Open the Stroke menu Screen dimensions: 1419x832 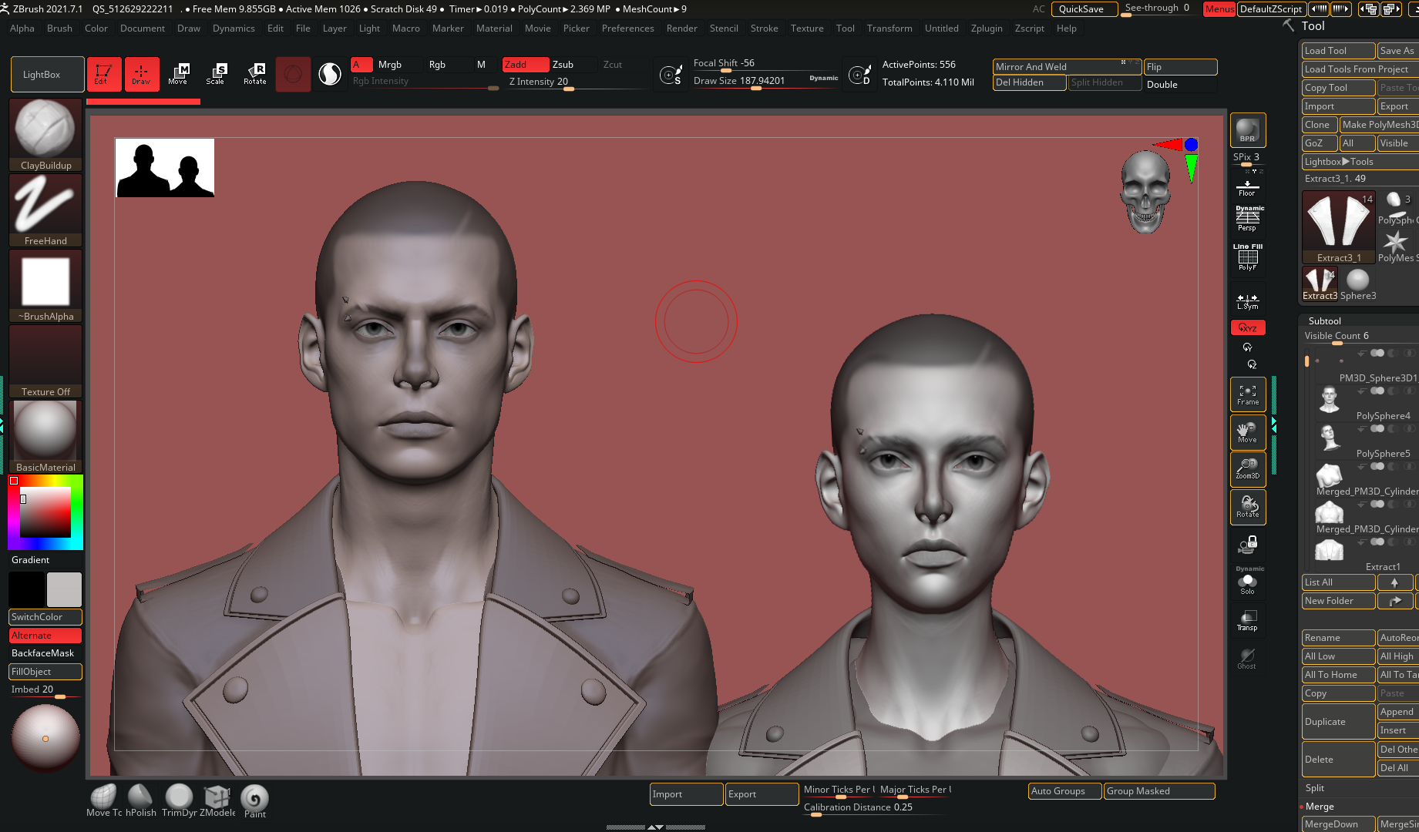[764, 29]
